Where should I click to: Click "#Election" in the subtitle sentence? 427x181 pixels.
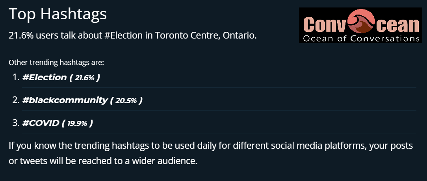pos(123,35)
